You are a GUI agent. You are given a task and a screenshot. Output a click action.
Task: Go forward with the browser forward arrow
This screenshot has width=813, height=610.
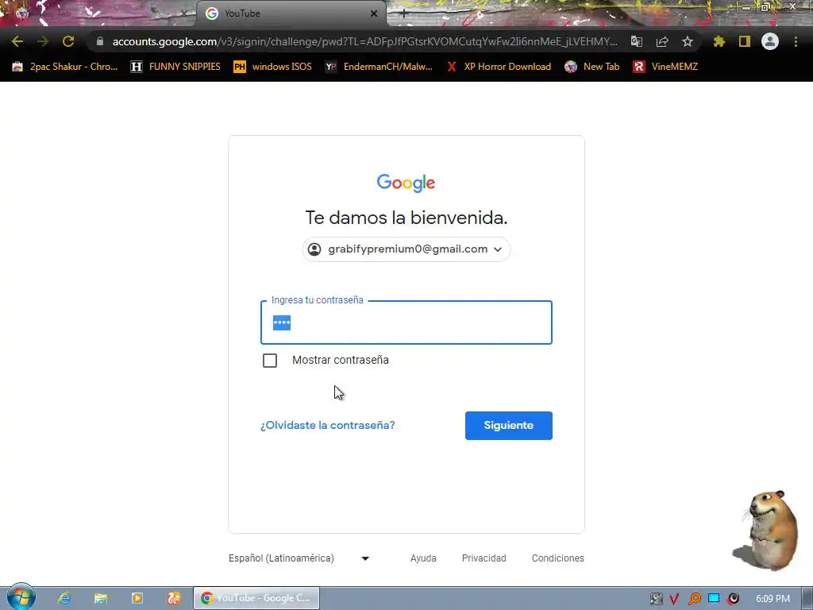[x=43, y=41]
